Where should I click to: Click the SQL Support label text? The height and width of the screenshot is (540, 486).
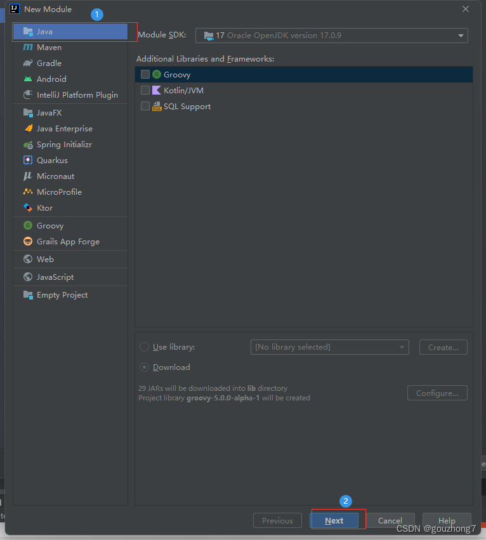coord(187,107)
